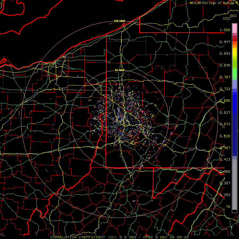Pick the pink segment of the color bar
Screen dimensions: 239x239
(234, 28)
